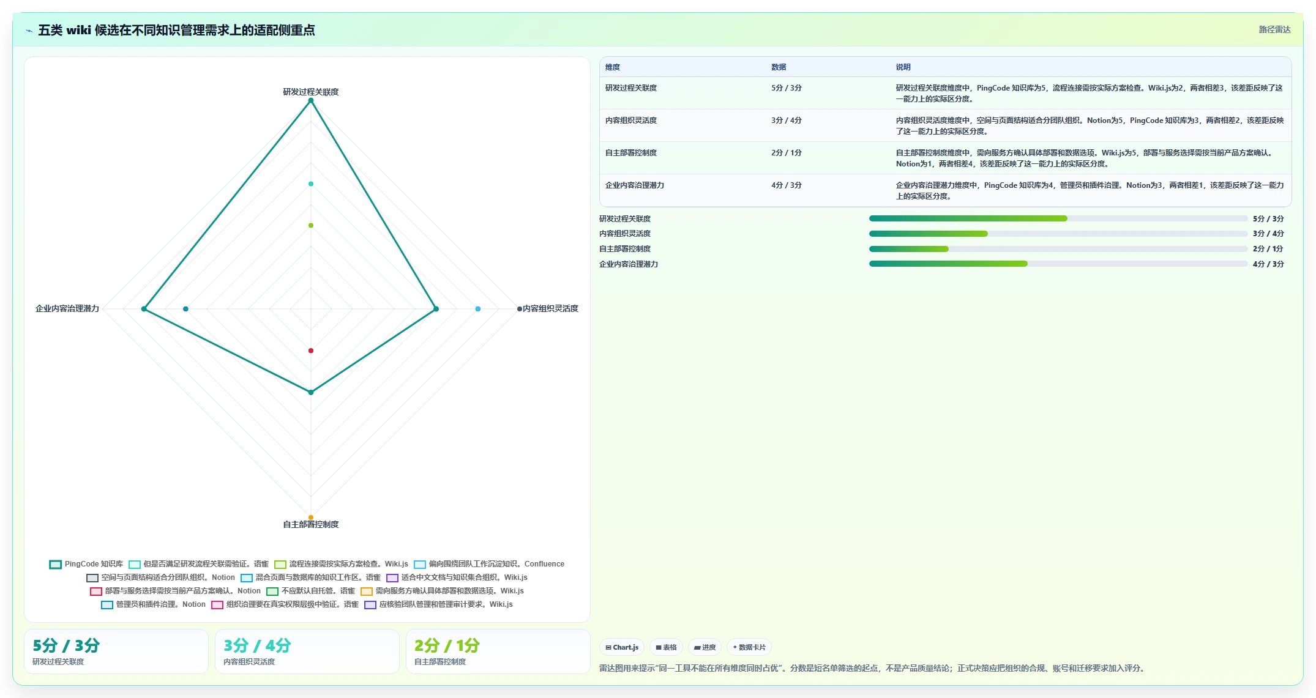Image resolution: width=1316 pixels, height=698 pixels.
Task: Click the PingCode radar point on 内容组织灵活度 axis
Action: tap(436, 309)
